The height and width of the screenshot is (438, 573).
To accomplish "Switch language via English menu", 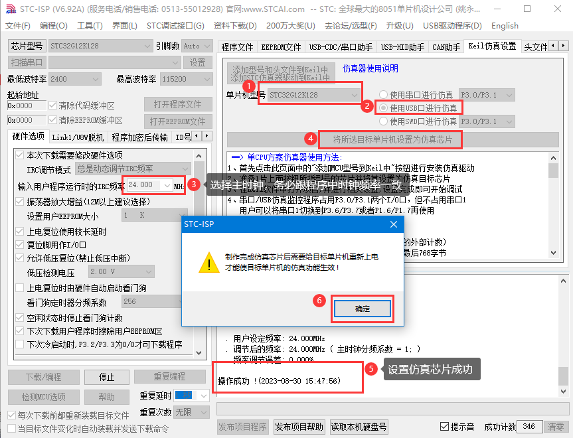I will 505,26.
